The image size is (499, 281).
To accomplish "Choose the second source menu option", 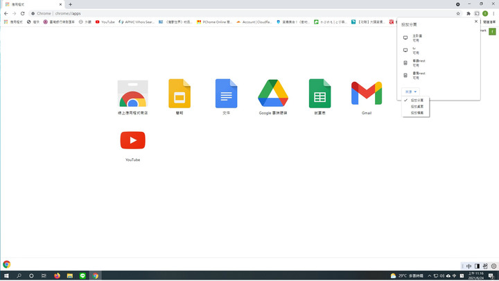I will (416, 106).
